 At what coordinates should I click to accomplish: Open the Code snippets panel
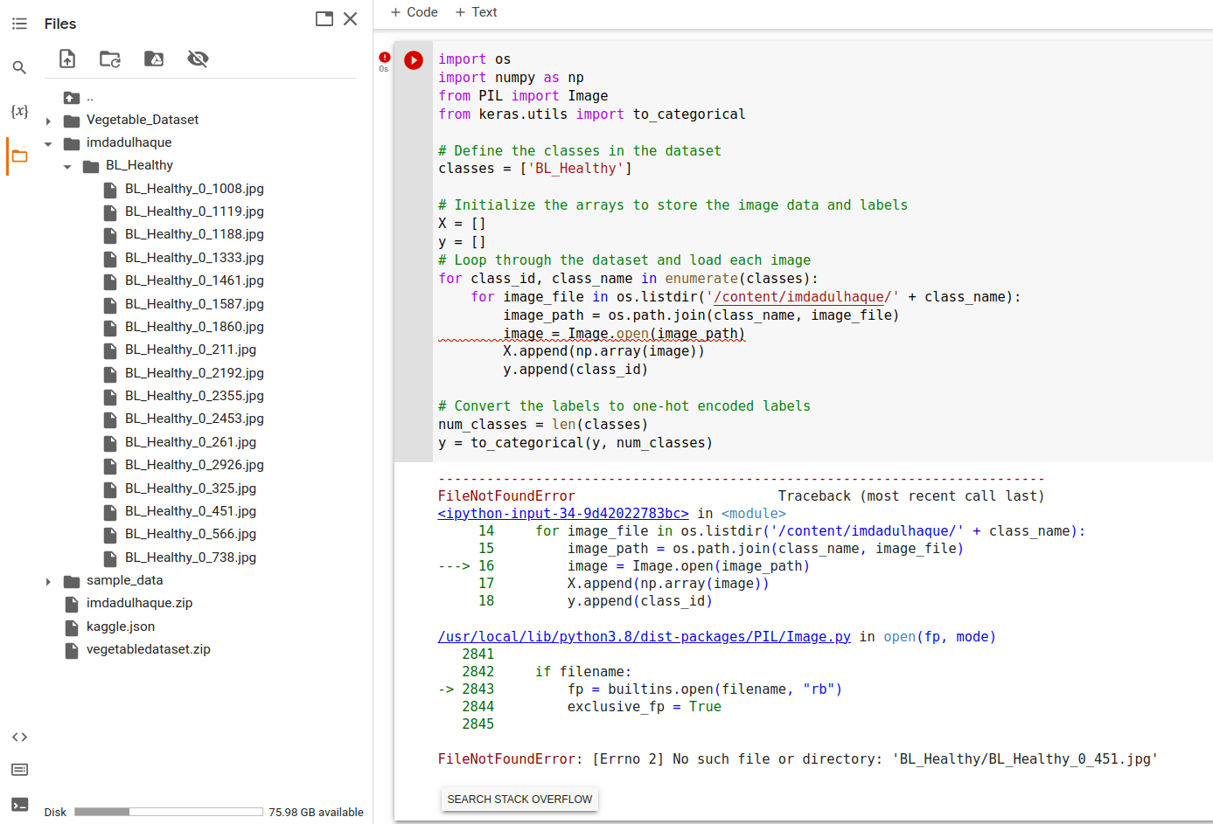(19, 737)
